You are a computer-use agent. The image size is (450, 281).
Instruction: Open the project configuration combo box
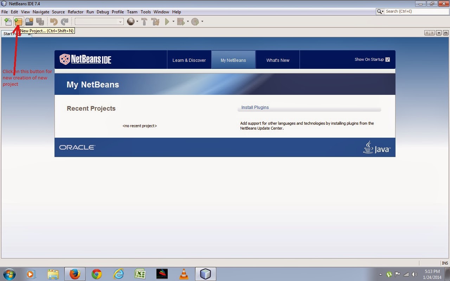click(x=99, y=22)
